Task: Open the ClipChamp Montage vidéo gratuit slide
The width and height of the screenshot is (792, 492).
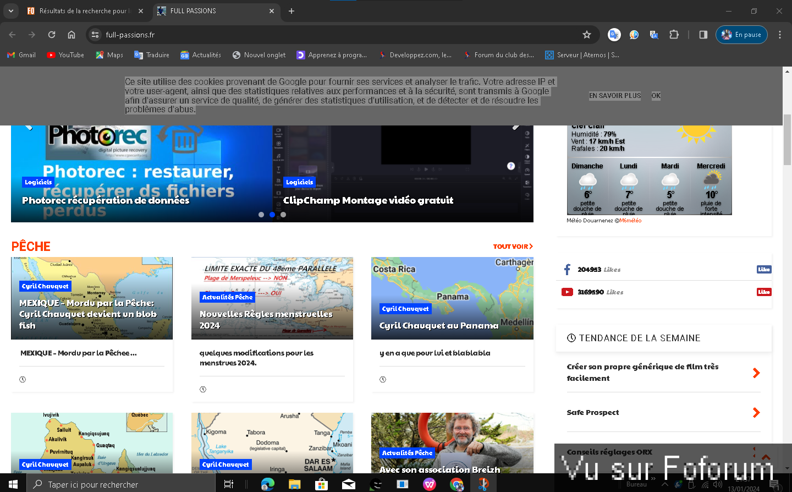Action: coord(368,200)
